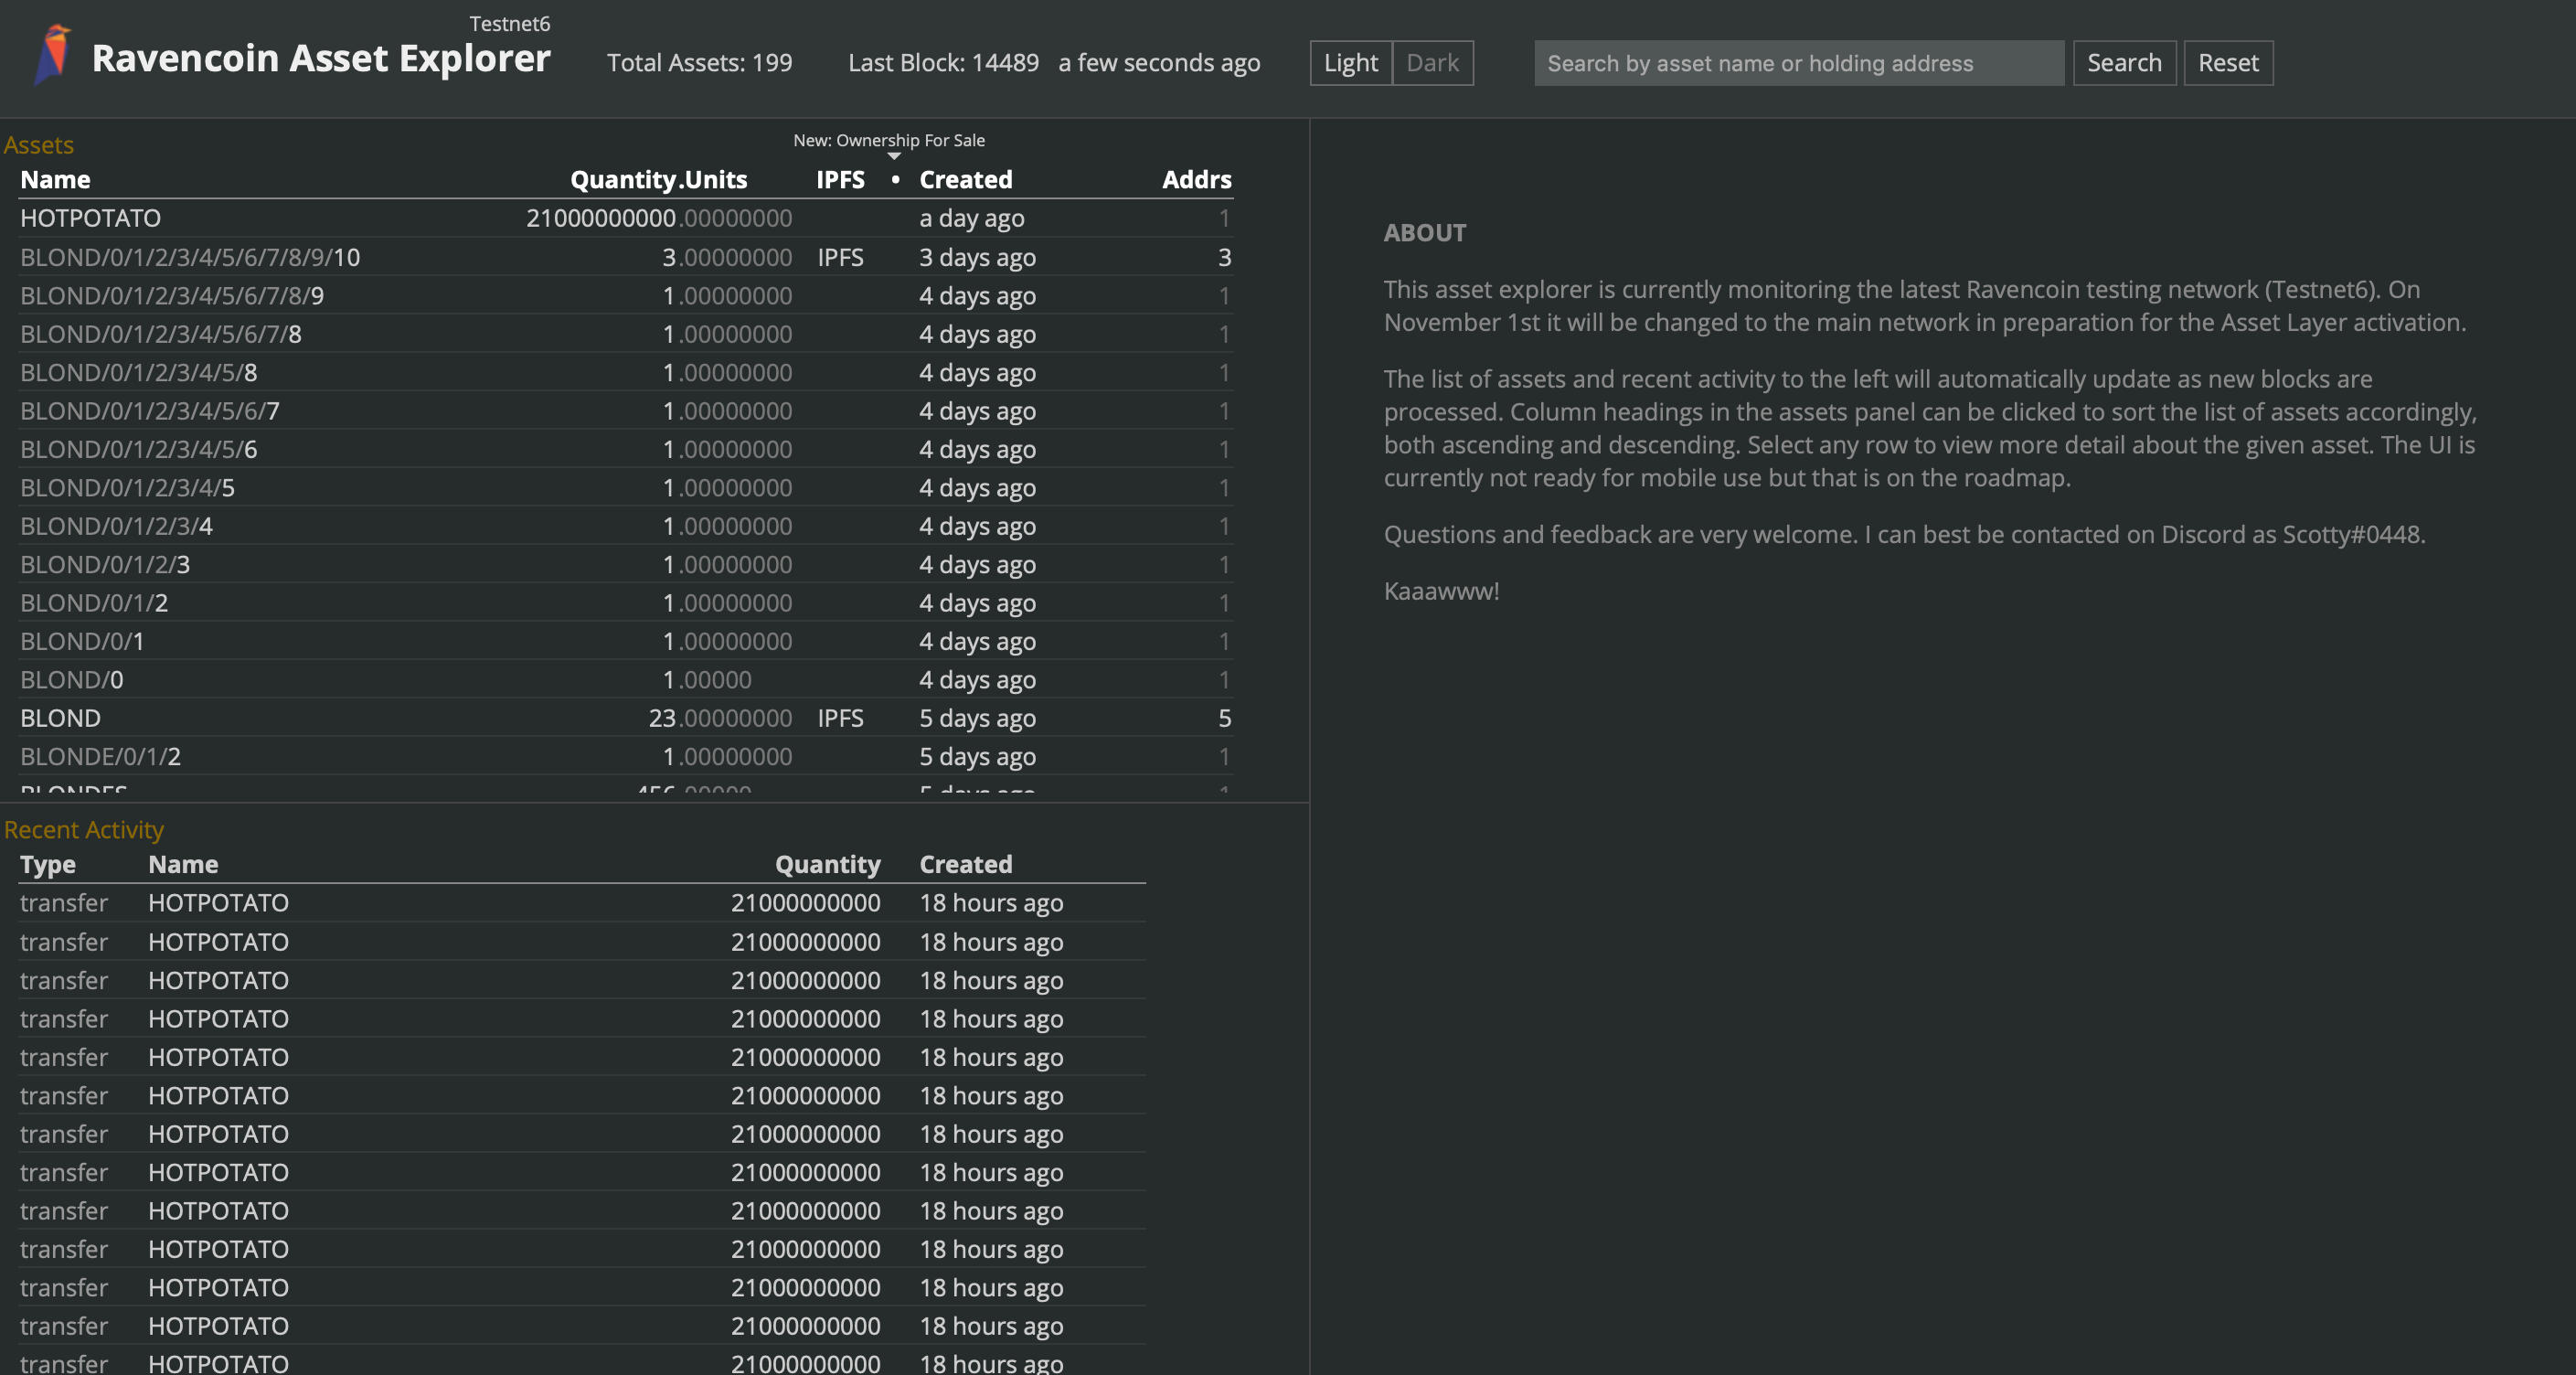Viewport: 2576px width, 1375px height.
Task: Click the Last Block: 14489 label
Action: click(943, 63)
